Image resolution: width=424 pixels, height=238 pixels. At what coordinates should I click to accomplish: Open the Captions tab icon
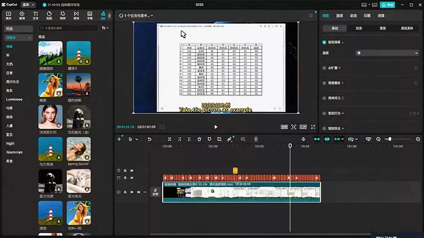pos(90,15)
